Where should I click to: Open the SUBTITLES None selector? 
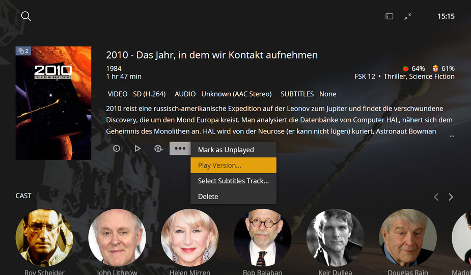[308, 94]
